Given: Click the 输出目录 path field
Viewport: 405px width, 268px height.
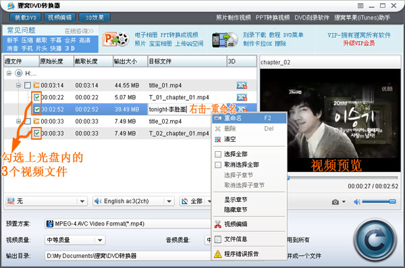Looking at the screenshot, I should (x=128, y=256).
